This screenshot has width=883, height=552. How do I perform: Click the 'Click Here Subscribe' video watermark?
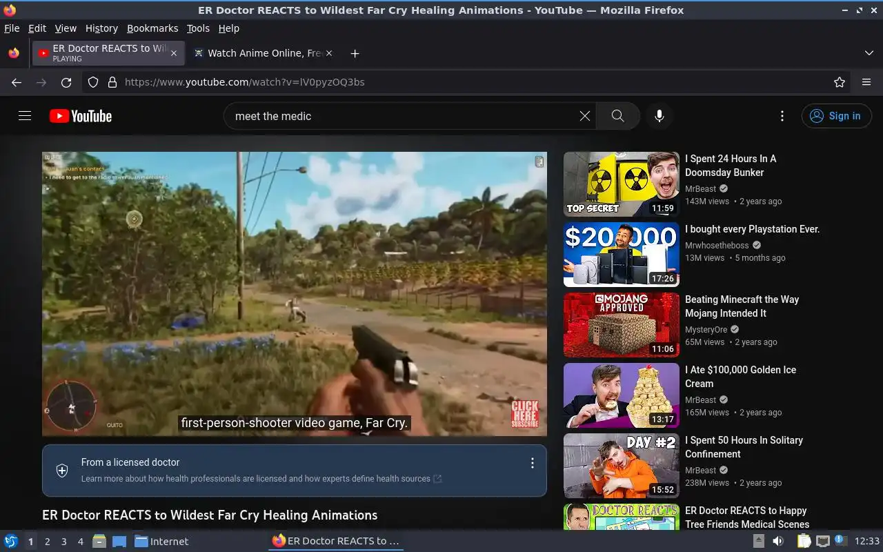click(524, 415)
